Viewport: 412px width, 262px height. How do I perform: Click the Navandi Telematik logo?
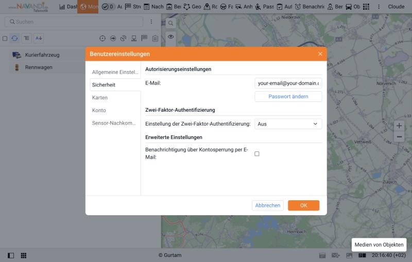28,7
